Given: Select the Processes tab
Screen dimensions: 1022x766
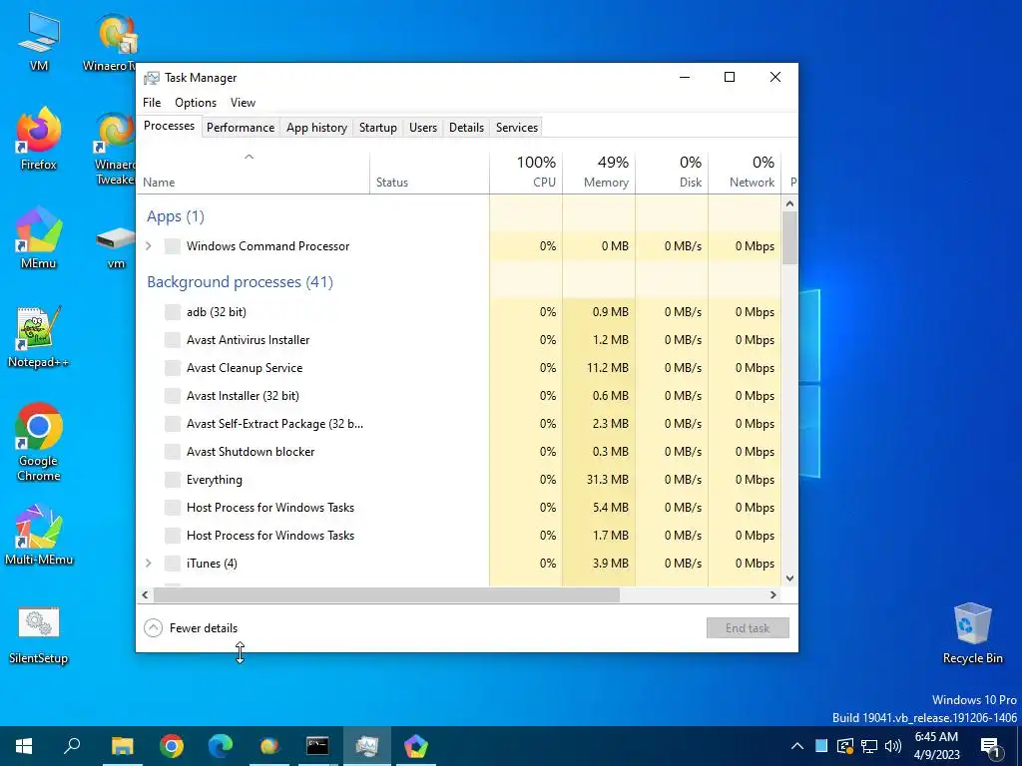Looking at the screenshot, I should [x=170, y=126].
